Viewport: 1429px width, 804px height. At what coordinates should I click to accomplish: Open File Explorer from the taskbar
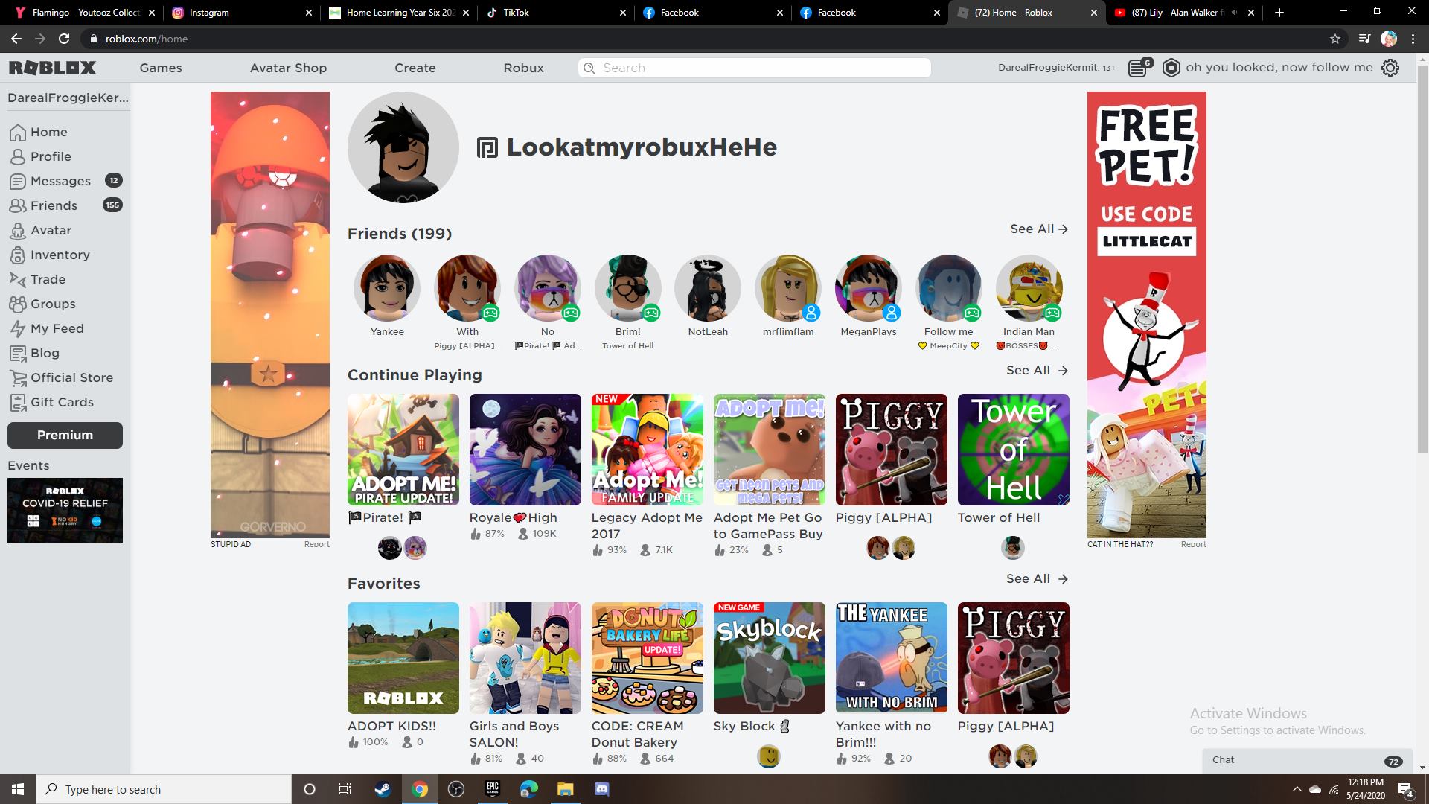pos(565,789)
